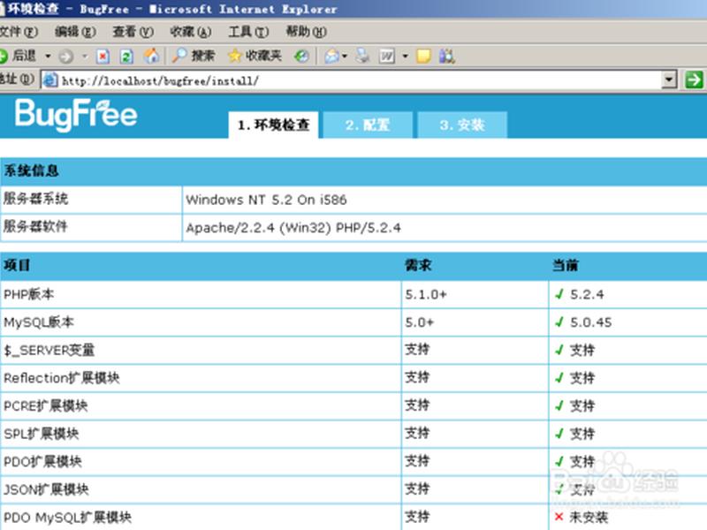Select the 1. 环境检查 tab
Viewport: 707px width, 530px height.
pyautogui.click(x=273, y=125)
